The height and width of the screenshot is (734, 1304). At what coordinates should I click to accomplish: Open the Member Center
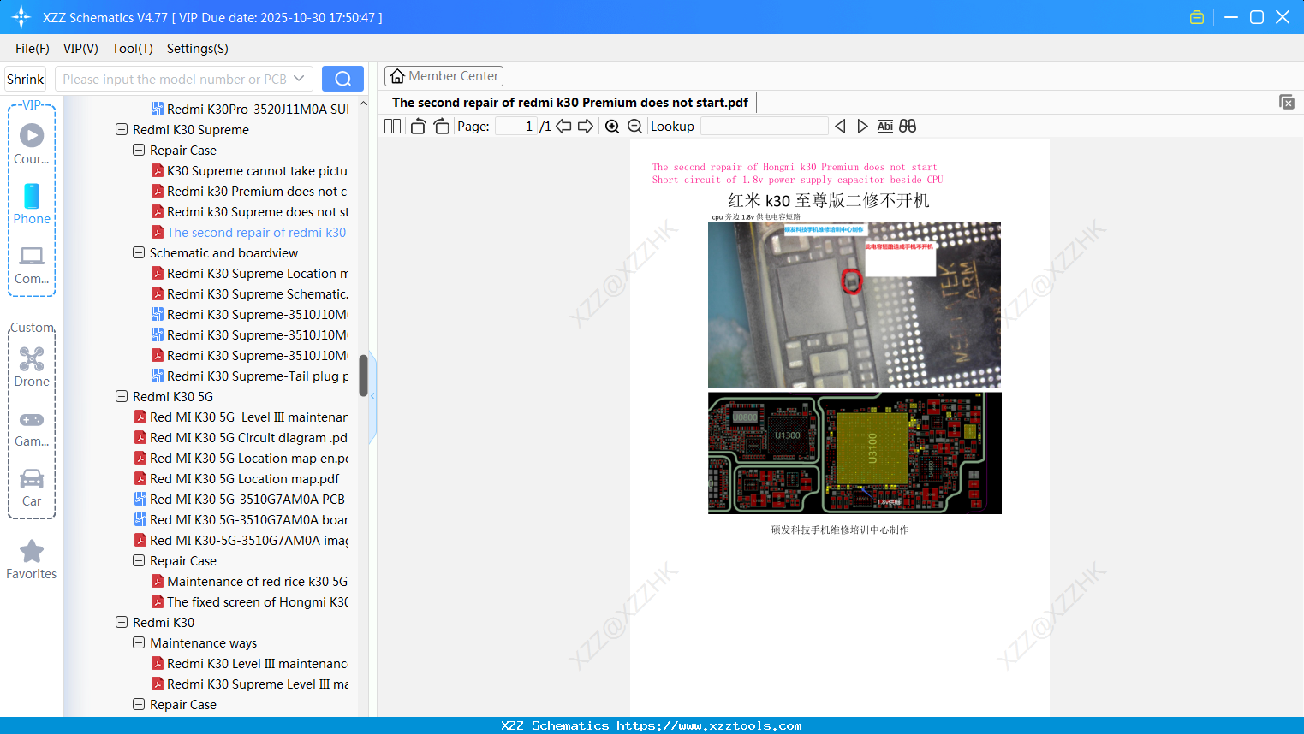click(444, 75)
